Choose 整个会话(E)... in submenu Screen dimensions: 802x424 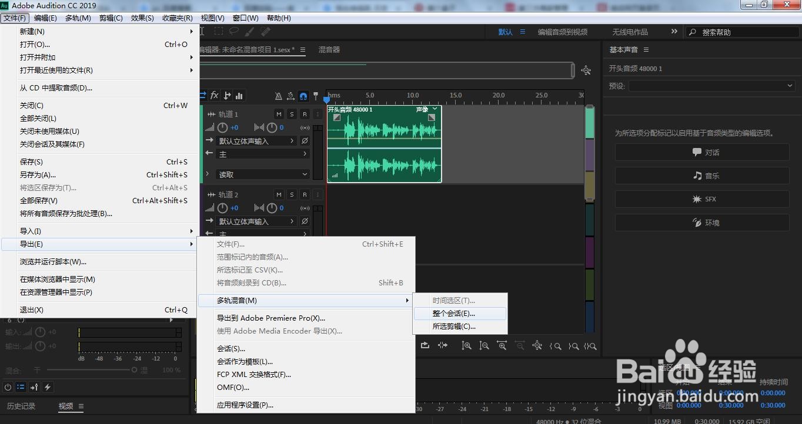(460, 314)
